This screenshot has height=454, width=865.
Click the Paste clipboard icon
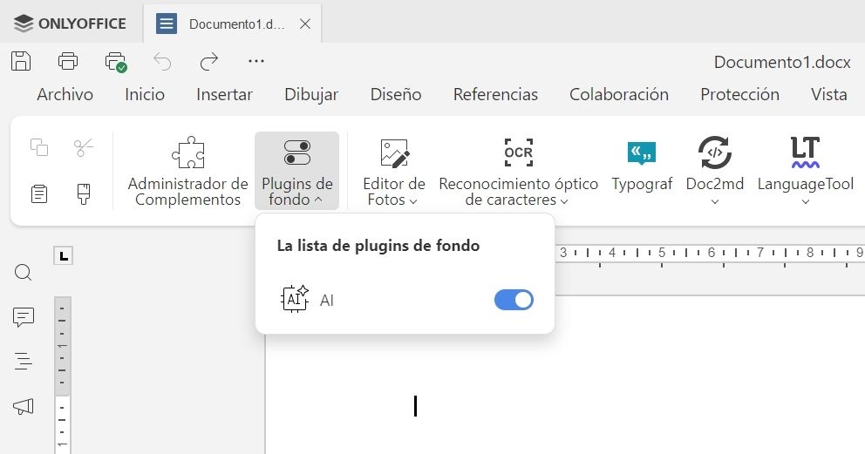(x=39, y=194)
